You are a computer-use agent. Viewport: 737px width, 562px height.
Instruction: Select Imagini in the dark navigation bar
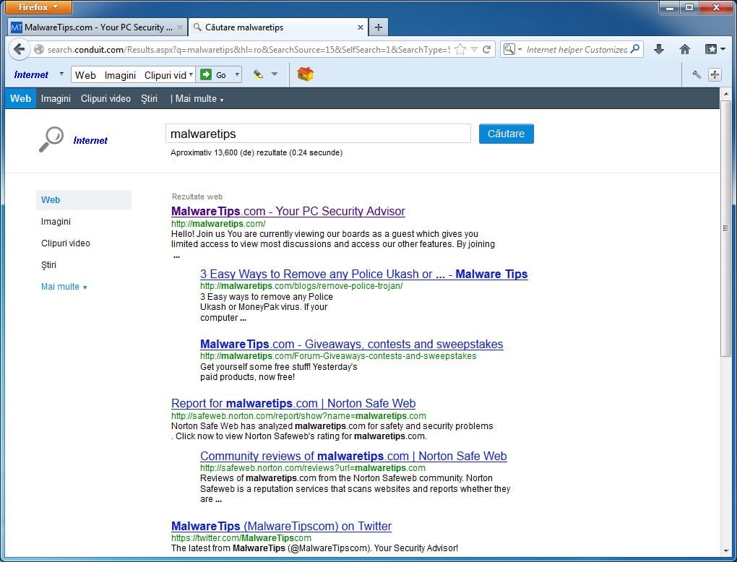pyautogui.click(x=56, y=99)
